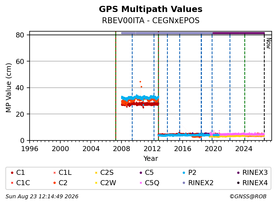This screenshot has height=205, width=277.
Task: Click the RINEX2 legend entry
Action: 198,183
